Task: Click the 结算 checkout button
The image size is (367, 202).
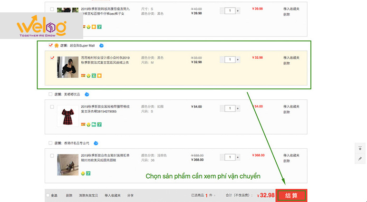Action: click(x=291, y=196)
